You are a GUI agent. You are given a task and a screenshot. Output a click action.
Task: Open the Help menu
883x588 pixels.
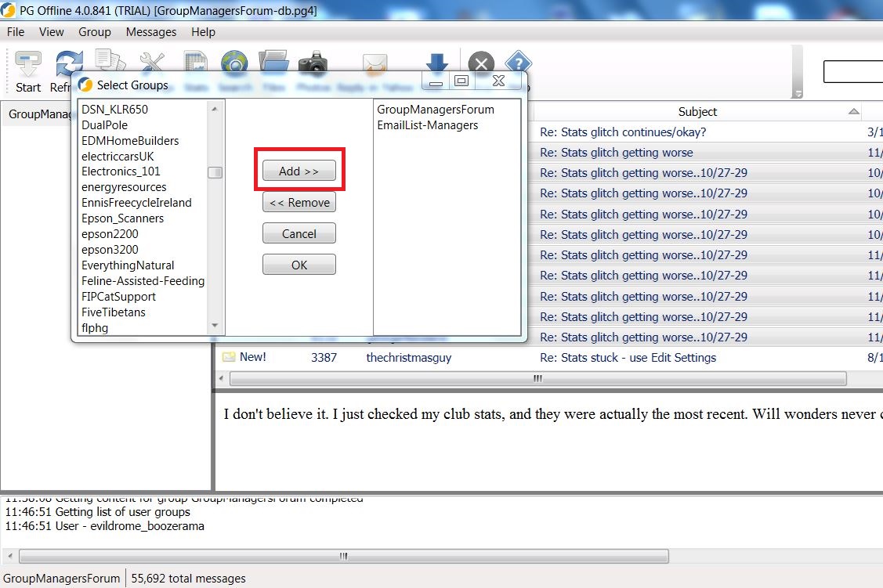[x=203, y=32]
